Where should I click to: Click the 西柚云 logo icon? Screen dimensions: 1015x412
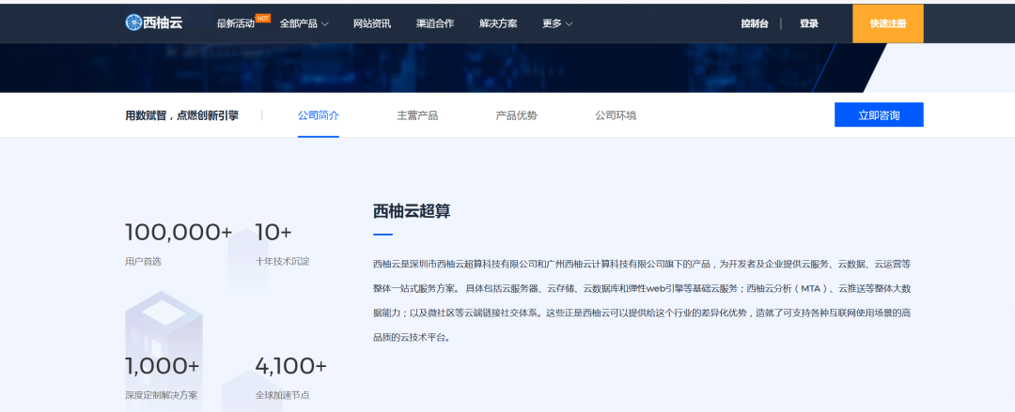[x=133, y=23]
